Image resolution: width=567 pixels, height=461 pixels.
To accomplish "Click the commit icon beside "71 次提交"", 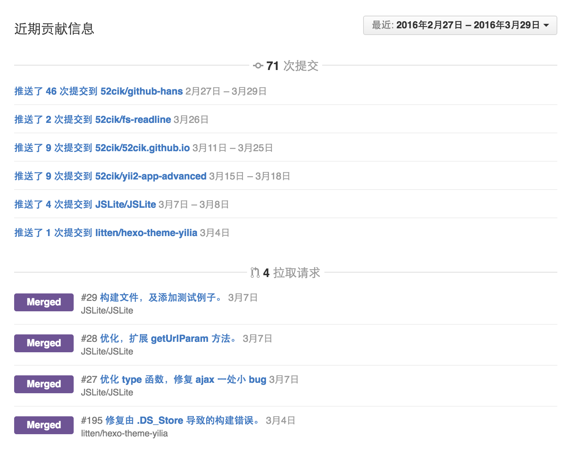I will coord(257,66).
